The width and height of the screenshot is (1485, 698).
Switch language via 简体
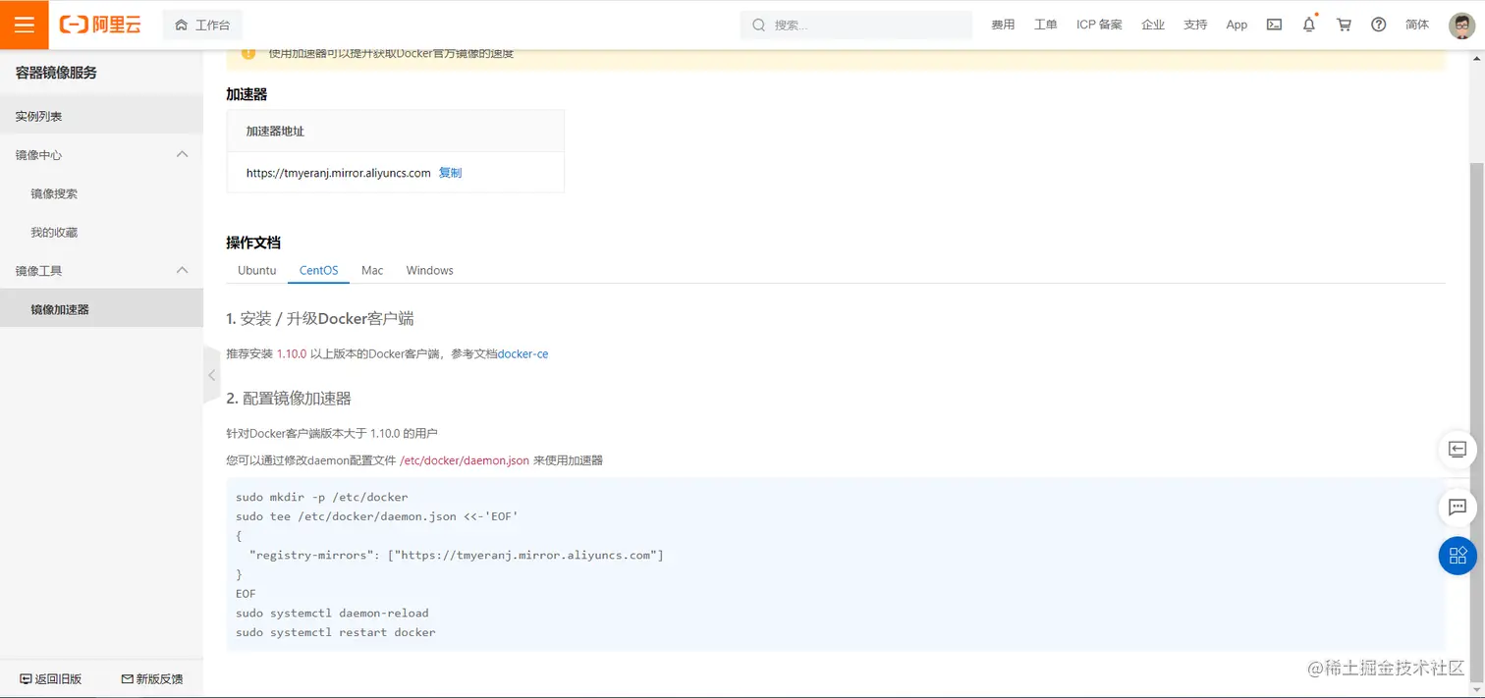[1417, 25]
